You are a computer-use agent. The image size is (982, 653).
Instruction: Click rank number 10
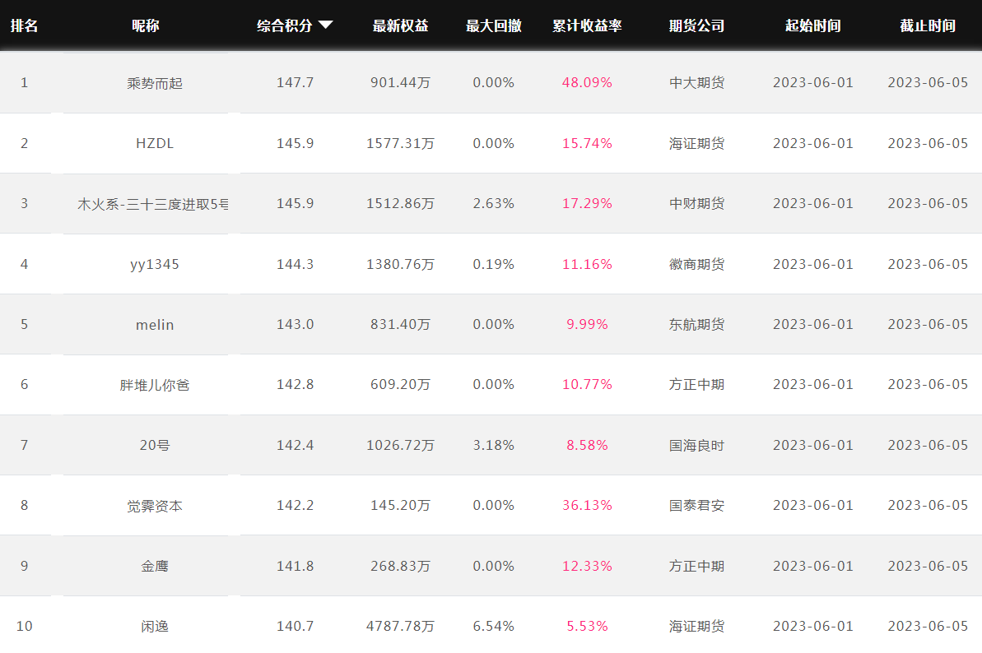(25, 626)
